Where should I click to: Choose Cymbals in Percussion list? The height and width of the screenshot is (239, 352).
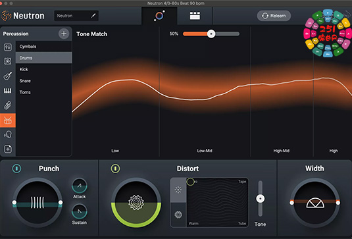coord(44,47)
